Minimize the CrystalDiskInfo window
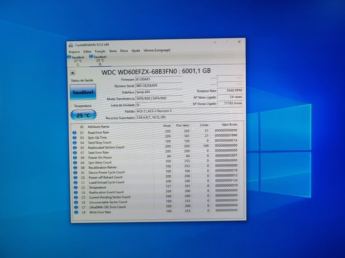 215,42
